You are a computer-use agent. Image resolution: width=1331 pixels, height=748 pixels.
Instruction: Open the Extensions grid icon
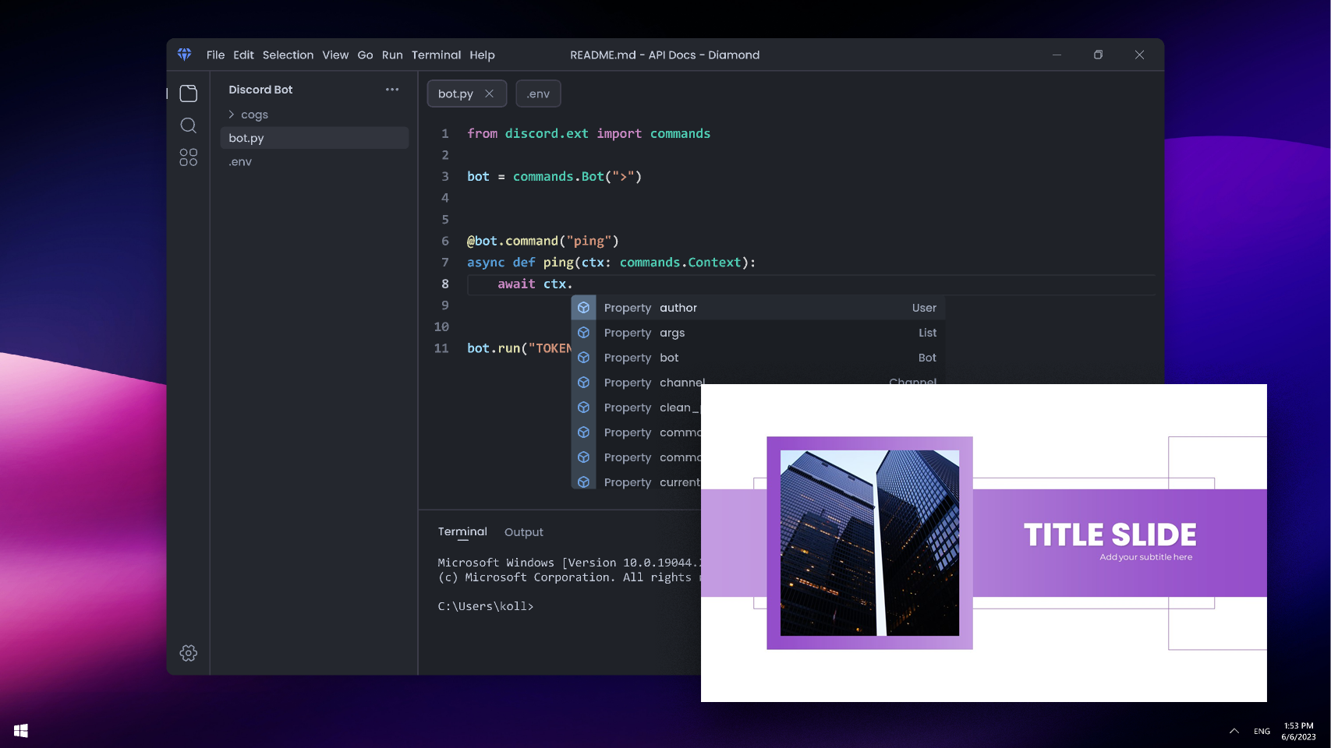(188, 157)
